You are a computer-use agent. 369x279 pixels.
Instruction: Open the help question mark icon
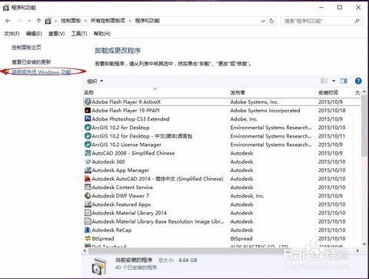pos(358,81)
